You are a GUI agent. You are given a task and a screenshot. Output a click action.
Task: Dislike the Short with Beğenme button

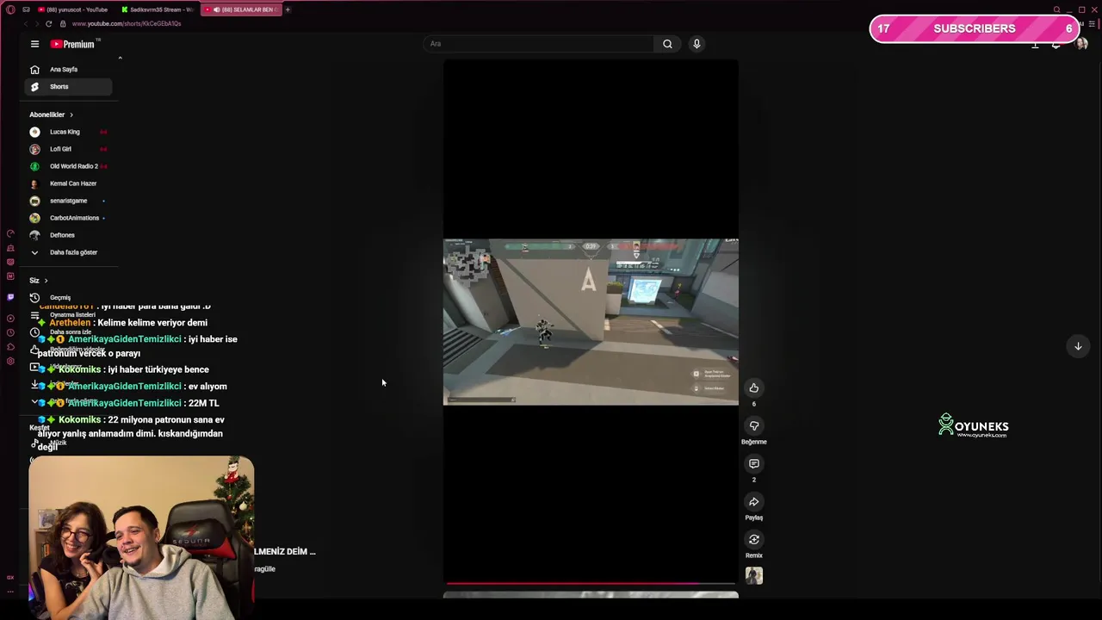pyautogui.click(x=753, y=425)
